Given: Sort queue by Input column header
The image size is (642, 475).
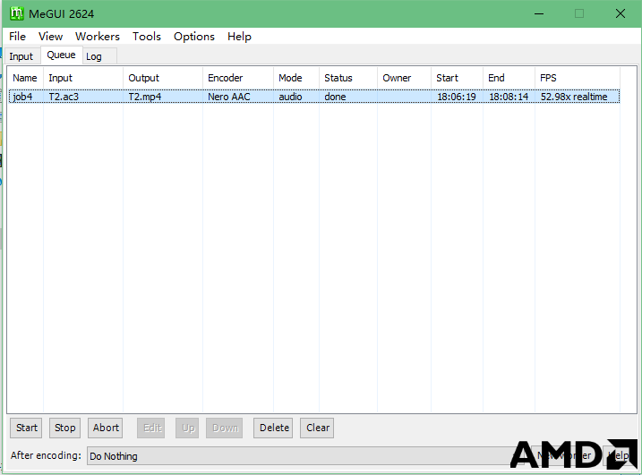Looking at the screenshot, I should coord(83,78).
